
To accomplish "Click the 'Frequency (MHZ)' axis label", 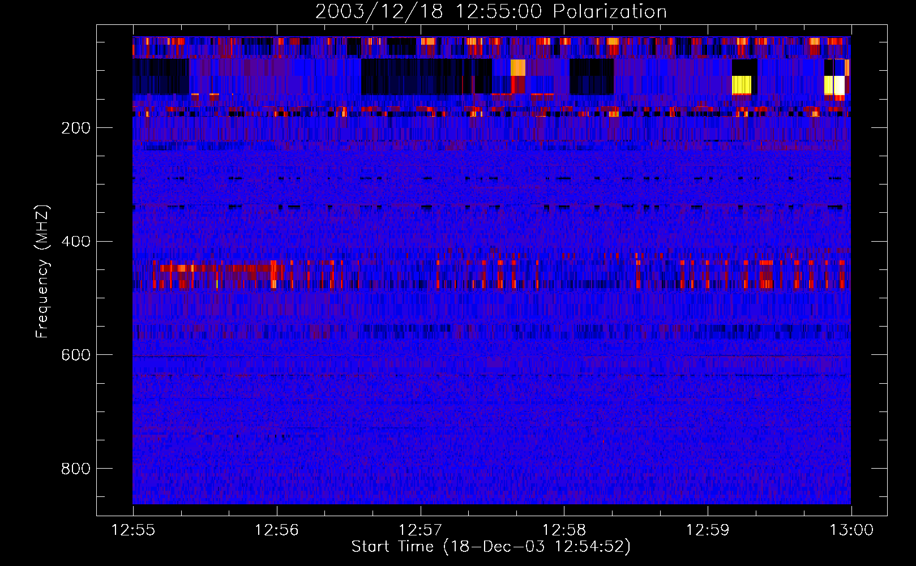I will pos(42,271).
